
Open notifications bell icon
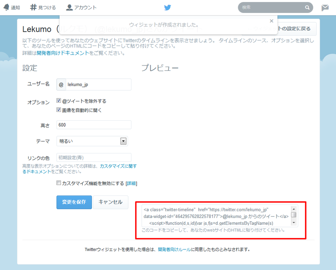6,7
